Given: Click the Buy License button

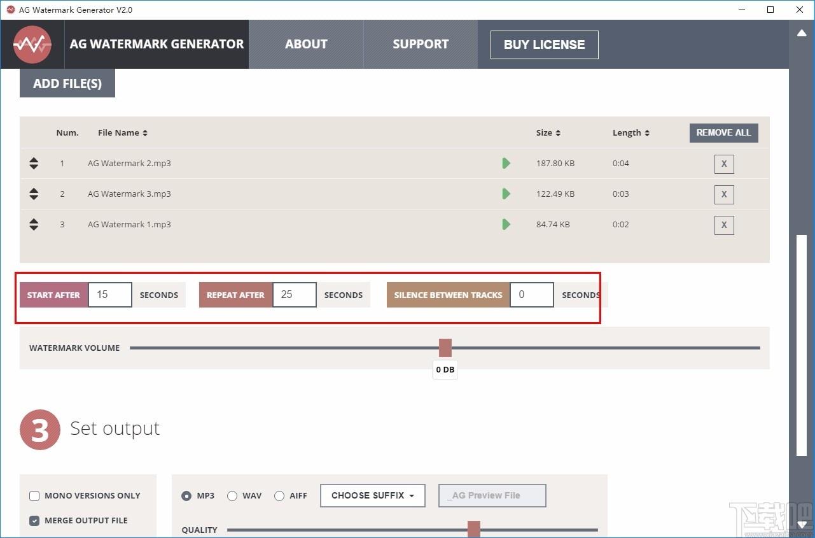Looking at the screenshot, I should coord(545,45).
